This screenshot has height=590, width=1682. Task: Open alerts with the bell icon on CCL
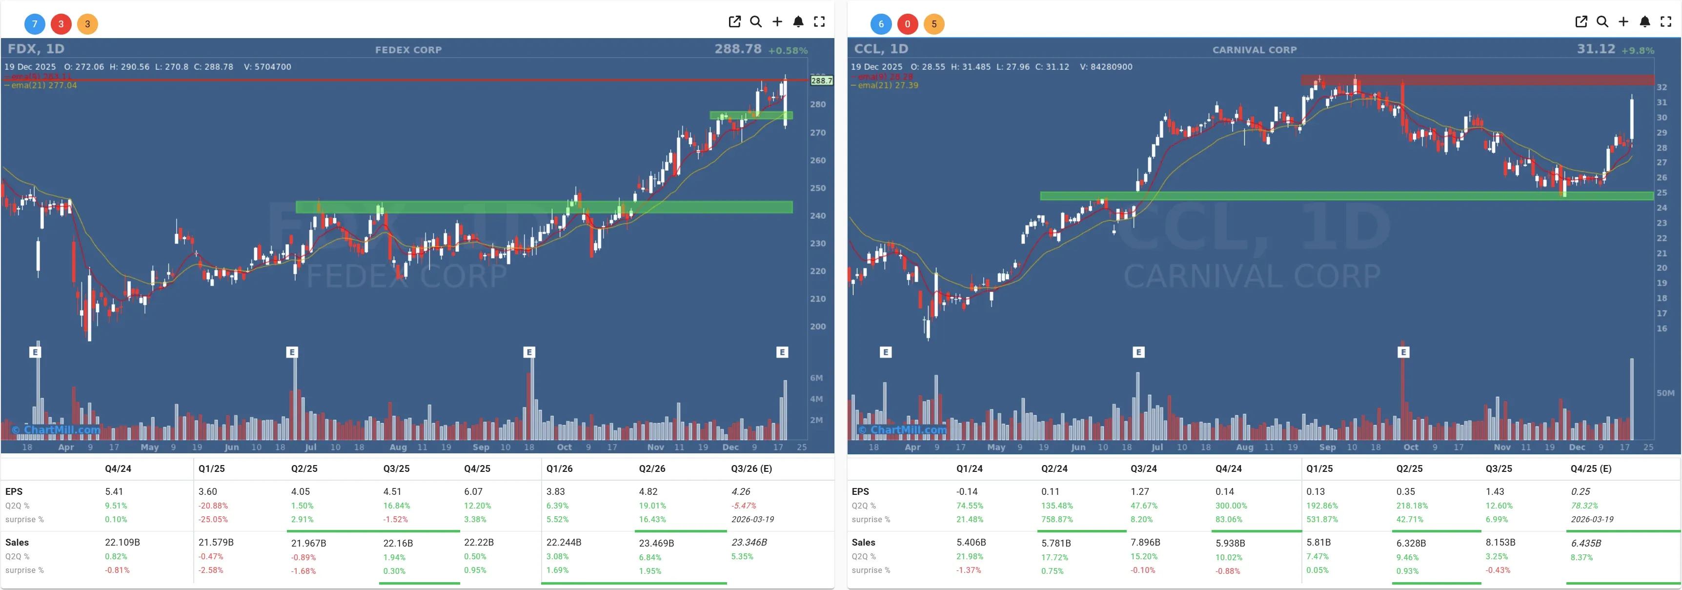(x=1645, y=21)
